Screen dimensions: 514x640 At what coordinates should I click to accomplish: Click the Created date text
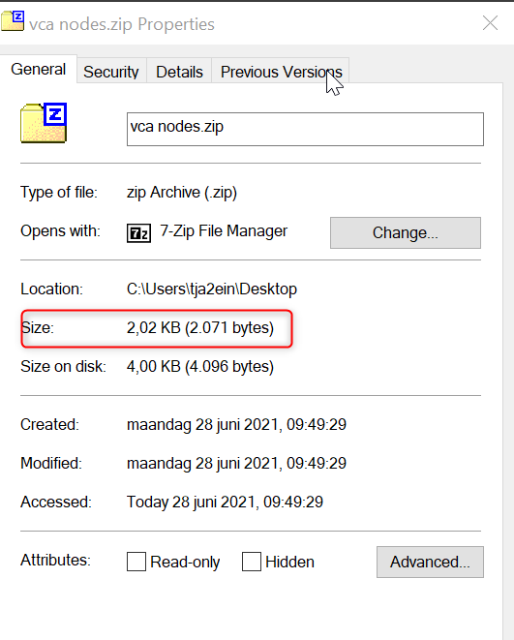click(x=236, y=424)
